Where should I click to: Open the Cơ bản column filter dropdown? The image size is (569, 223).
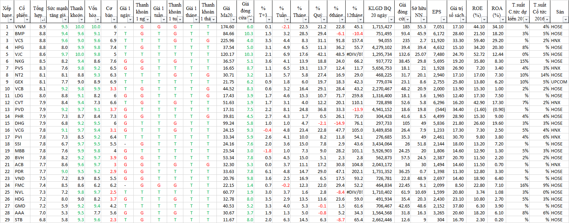[114, 20]
